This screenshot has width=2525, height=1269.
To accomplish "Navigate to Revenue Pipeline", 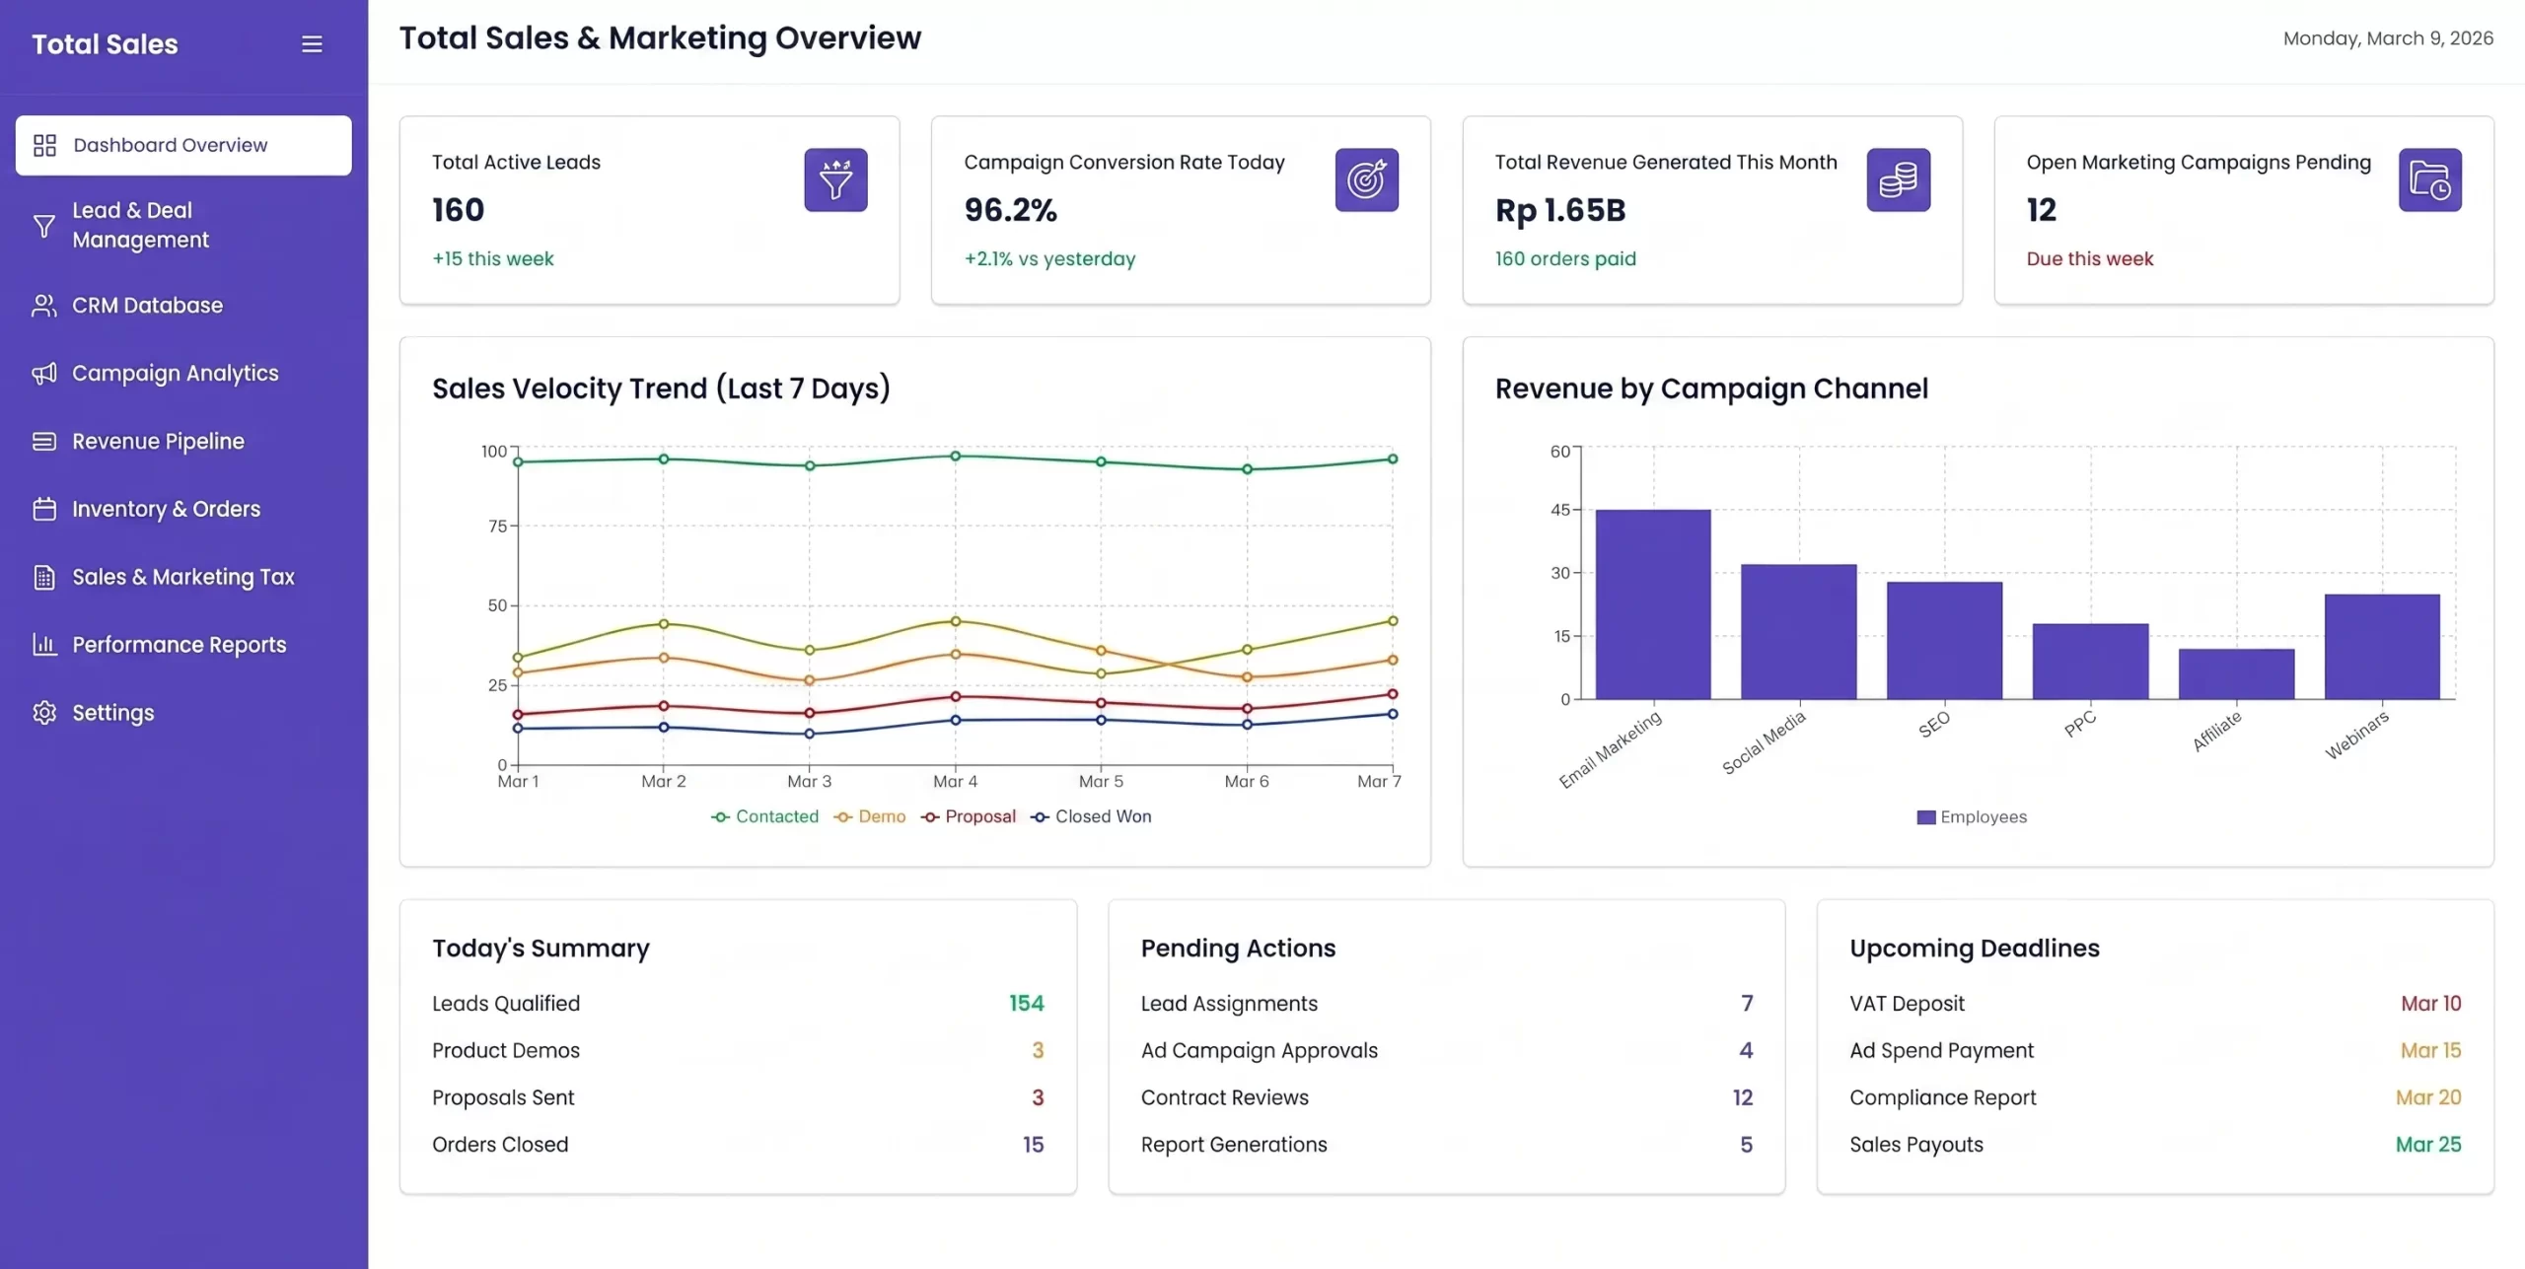I will pos(183,442).
